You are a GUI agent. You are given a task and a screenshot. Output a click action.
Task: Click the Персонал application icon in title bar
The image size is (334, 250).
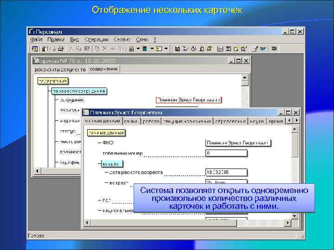pos(32,31)
